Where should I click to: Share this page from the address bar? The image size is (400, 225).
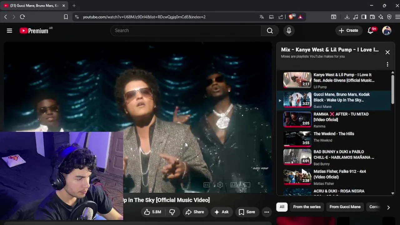click(x=281, y=17)
